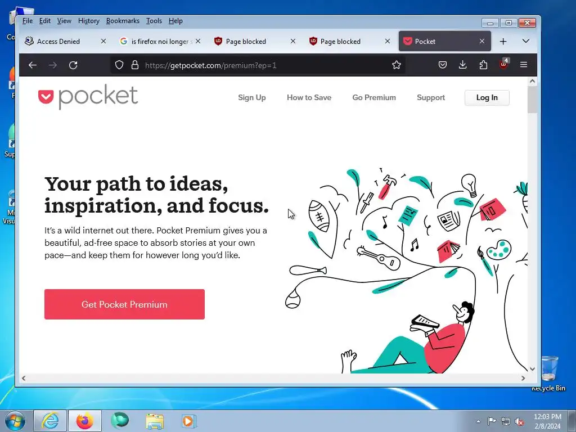Click the Get Pocket Premium button
576x432 pixels.
point(124,304)
